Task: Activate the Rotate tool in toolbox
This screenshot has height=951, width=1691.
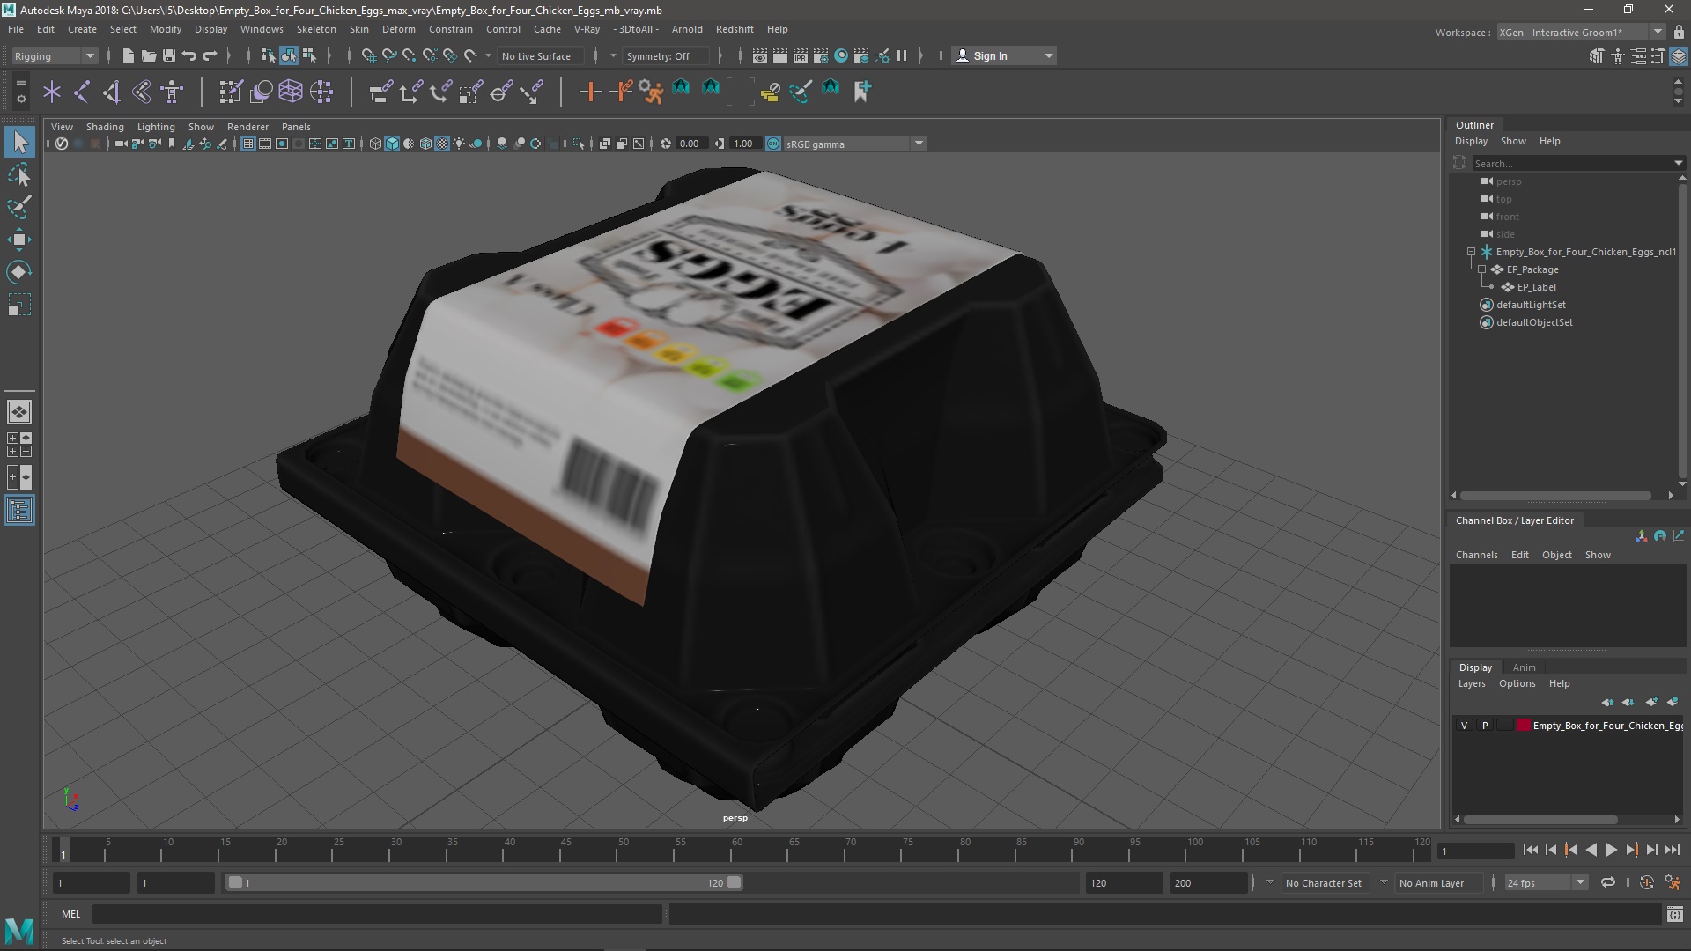Action: tap(19, 272)
